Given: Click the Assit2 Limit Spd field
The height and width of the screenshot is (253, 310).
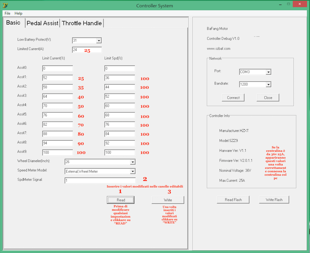Looking at the screenshot, I should [x=120, y=87].
